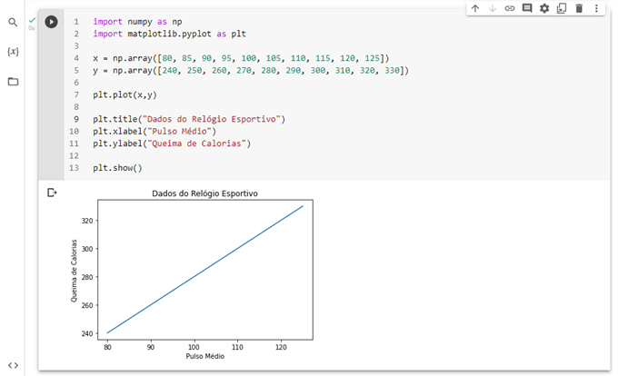Open the code snippets panel
Screen dimensions: 618x376
(13, 365)
